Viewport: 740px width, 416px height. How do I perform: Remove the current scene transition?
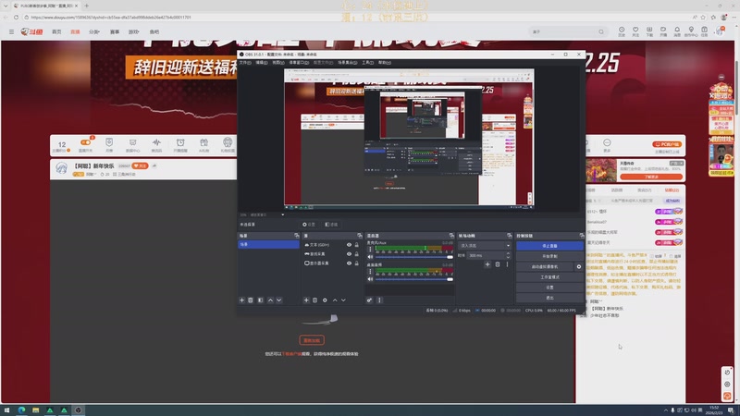pos(498,264)
